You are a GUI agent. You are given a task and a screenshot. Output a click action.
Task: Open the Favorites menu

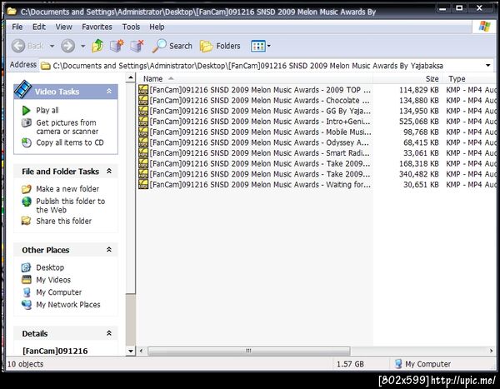point(97,27)
